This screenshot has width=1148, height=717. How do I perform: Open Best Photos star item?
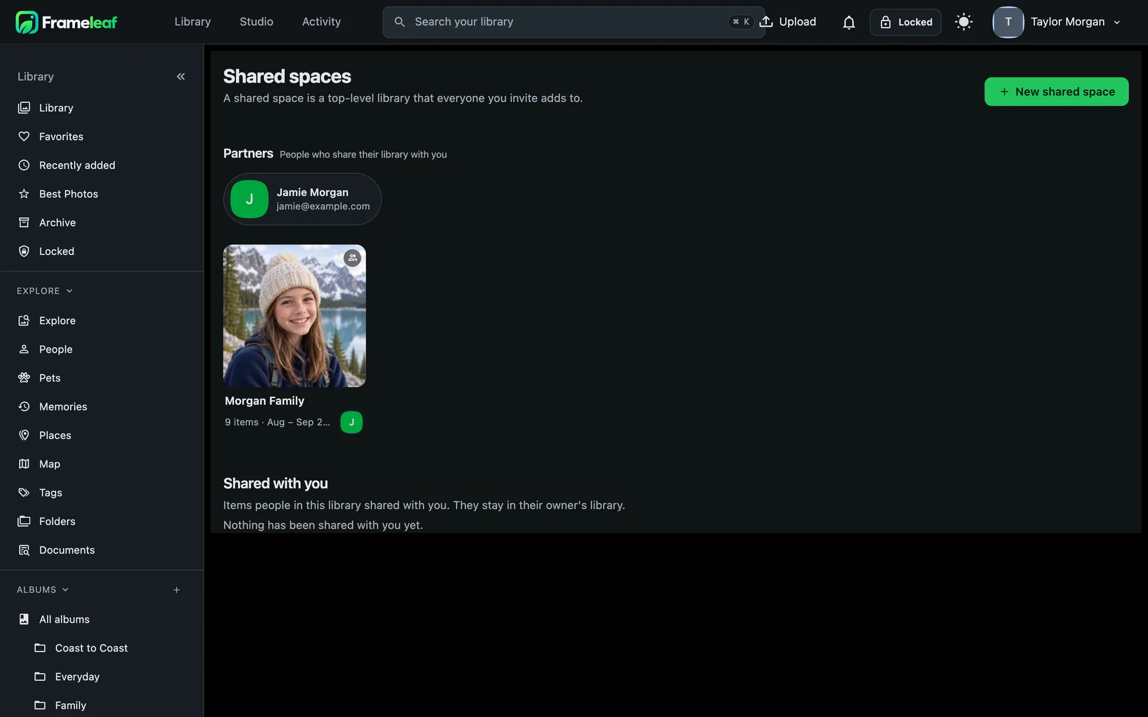pyautogui.click(x=102, y=194)
